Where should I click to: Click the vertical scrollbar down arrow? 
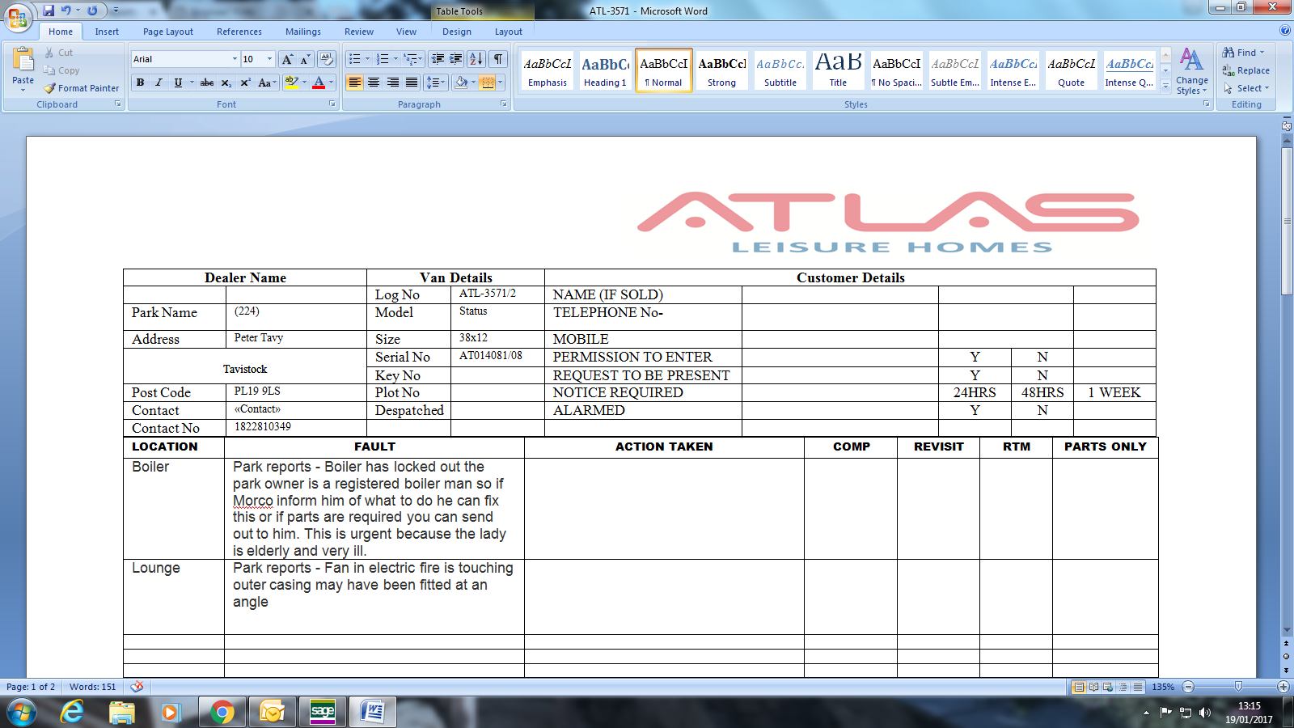click(x=1286, y=630)
